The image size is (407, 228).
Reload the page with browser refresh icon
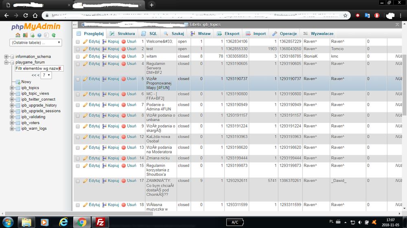[x=25, y=15]
